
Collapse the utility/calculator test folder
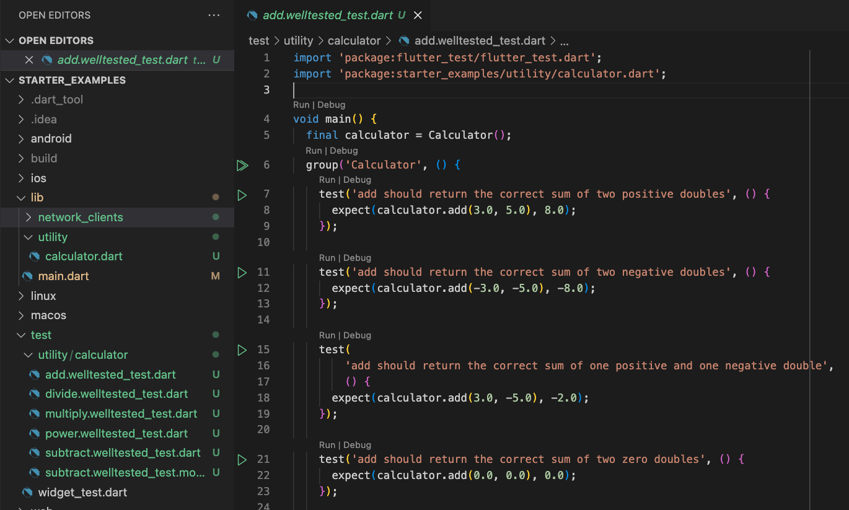point(29,355)
